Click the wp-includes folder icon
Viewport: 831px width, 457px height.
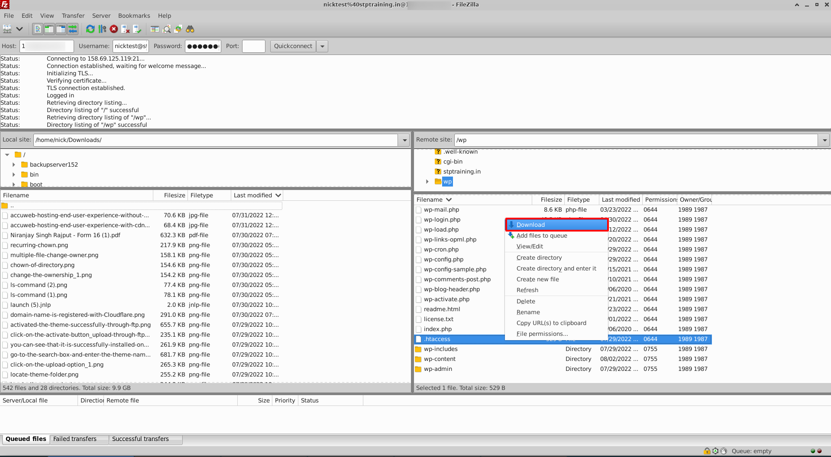(418, 349)
